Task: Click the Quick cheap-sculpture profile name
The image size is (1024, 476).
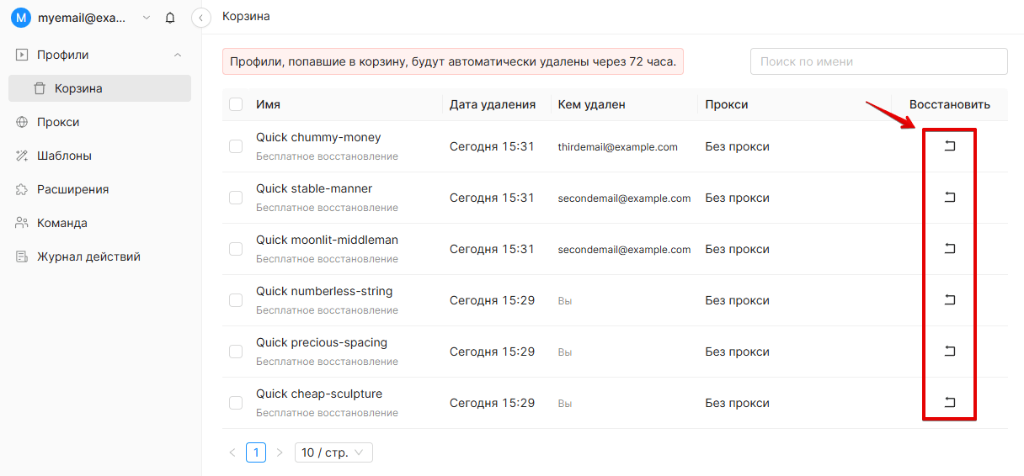Action: click(x=319, y=394)
